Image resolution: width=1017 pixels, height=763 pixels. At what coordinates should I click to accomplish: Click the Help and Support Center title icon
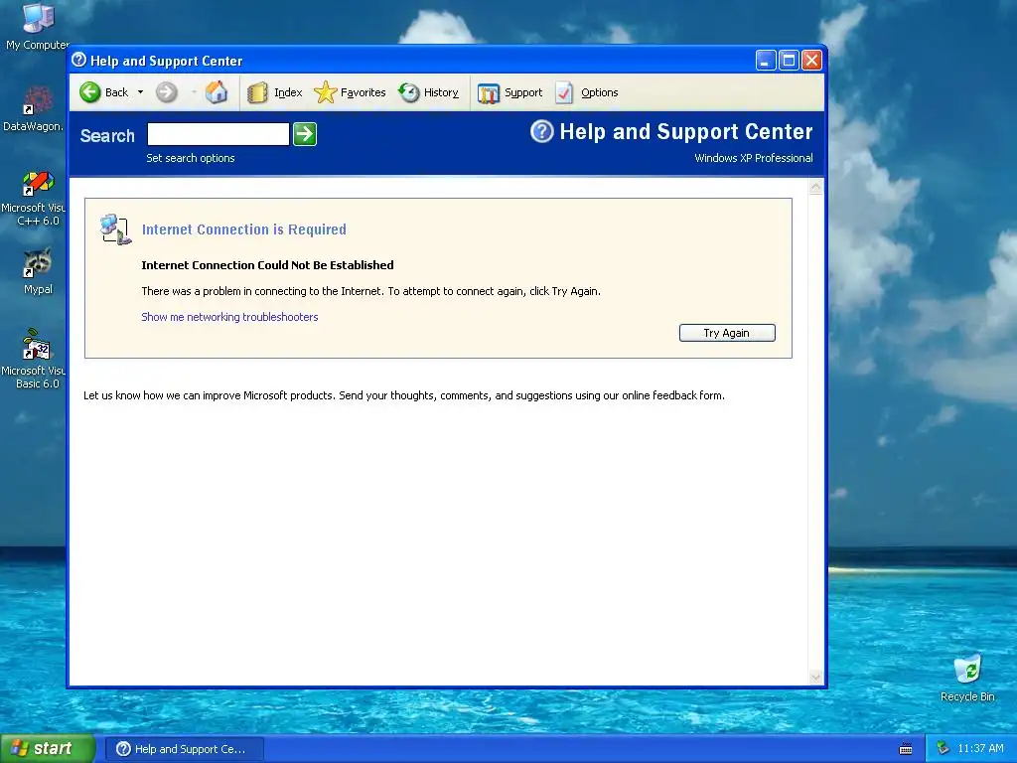pos(79,61)
